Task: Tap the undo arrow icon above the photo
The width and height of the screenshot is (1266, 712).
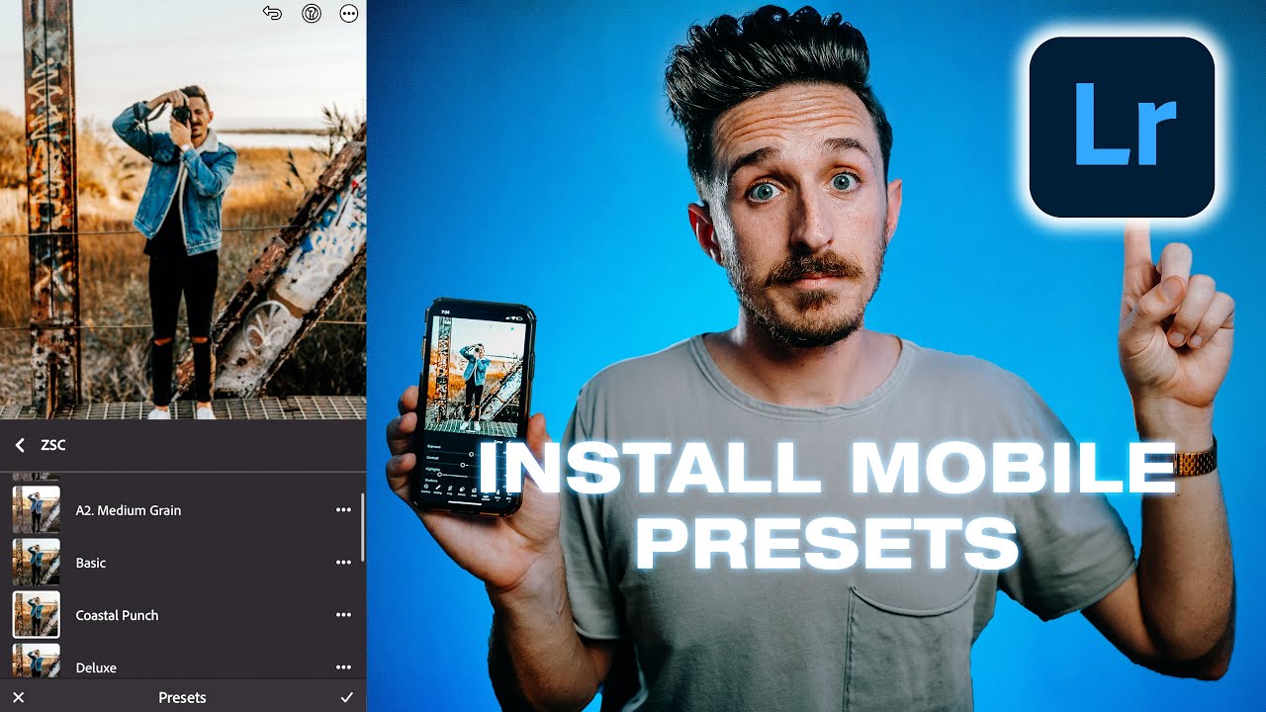Action: click(x=273, y=14)
